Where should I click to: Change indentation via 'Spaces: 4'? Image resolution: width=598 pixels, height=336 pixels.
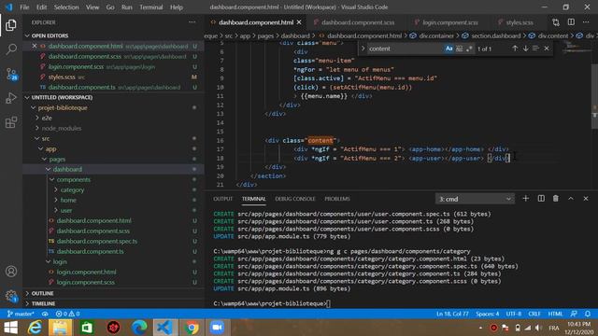click(488, 314)
